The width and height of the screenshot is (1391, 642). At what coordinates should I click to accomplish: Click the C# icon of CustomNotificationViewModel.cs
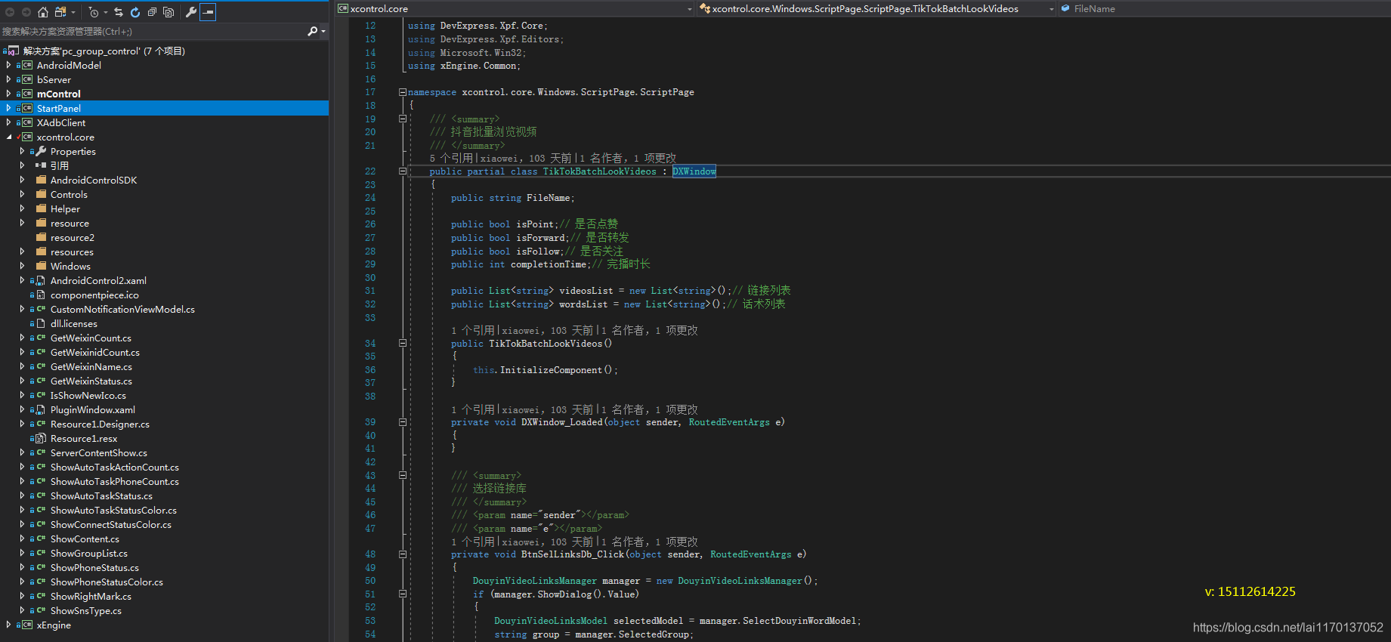(41, 309)
